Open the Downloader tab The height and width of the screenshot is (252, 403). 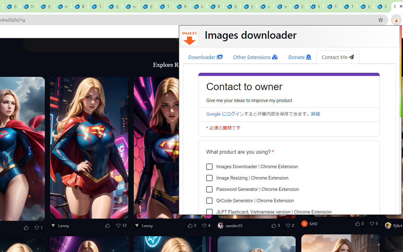pyautogui.click(x=205, y=57)
